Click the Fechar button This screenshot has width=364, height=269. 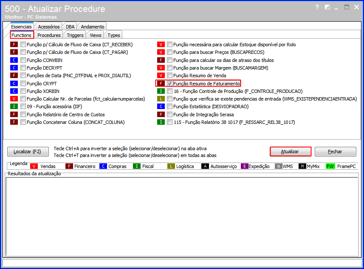coord(336,151)
